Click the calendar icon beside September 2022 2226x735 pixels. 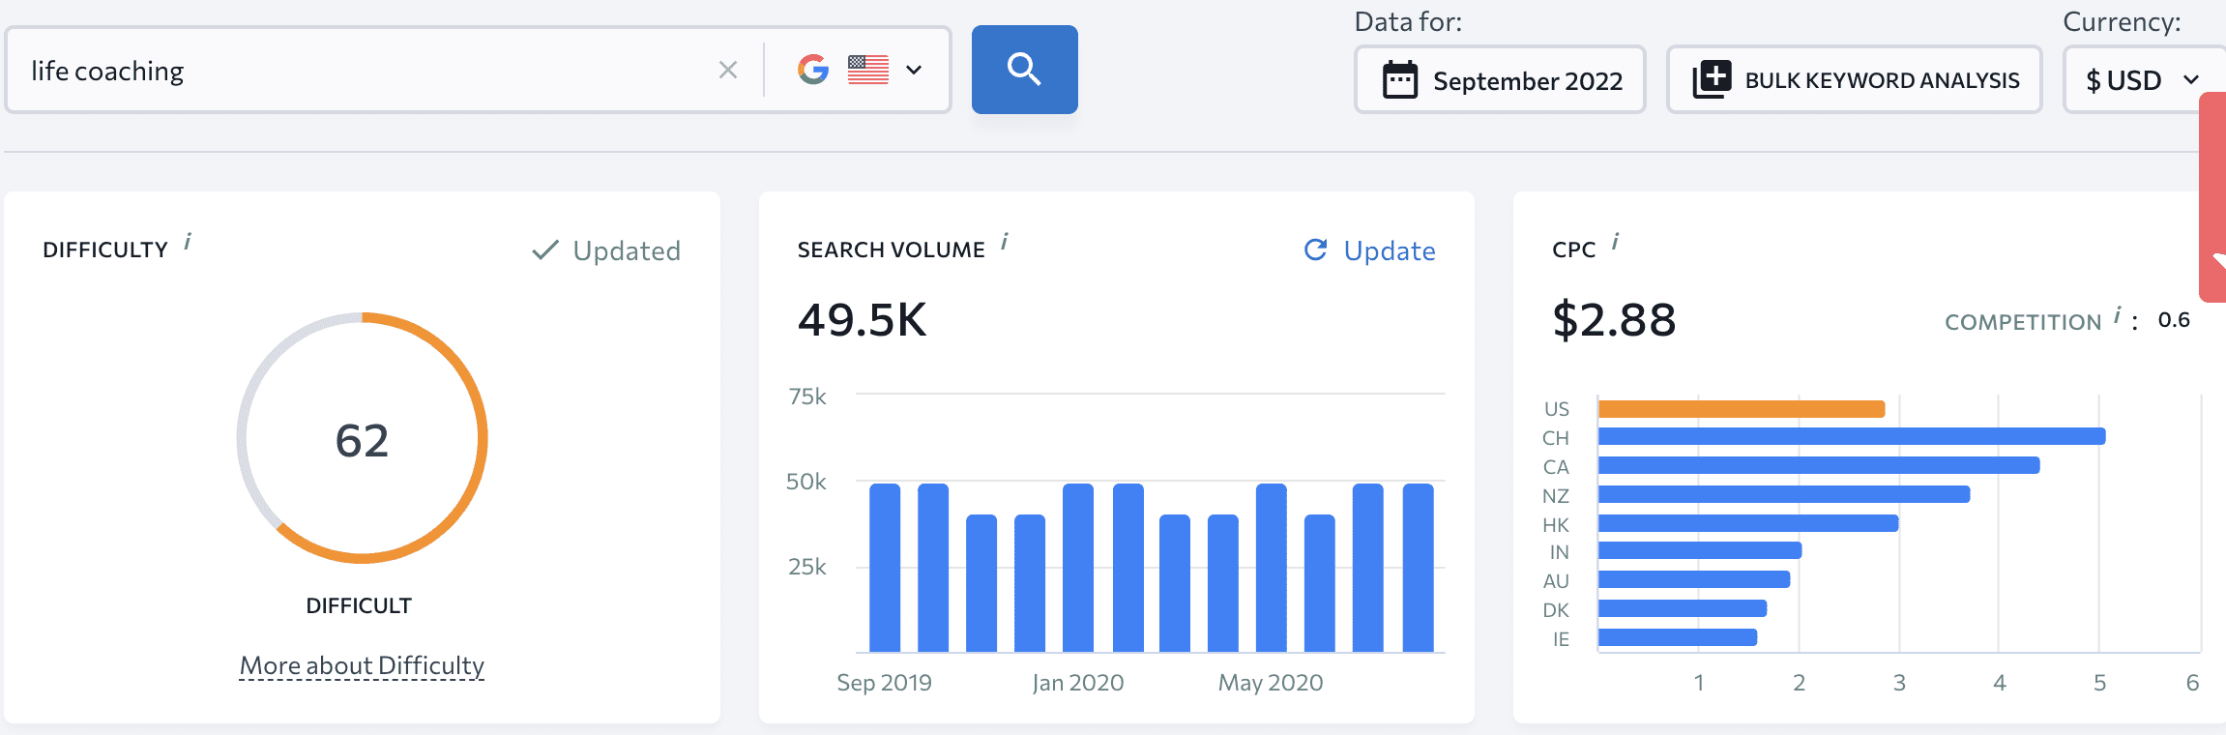(1399, 80)
